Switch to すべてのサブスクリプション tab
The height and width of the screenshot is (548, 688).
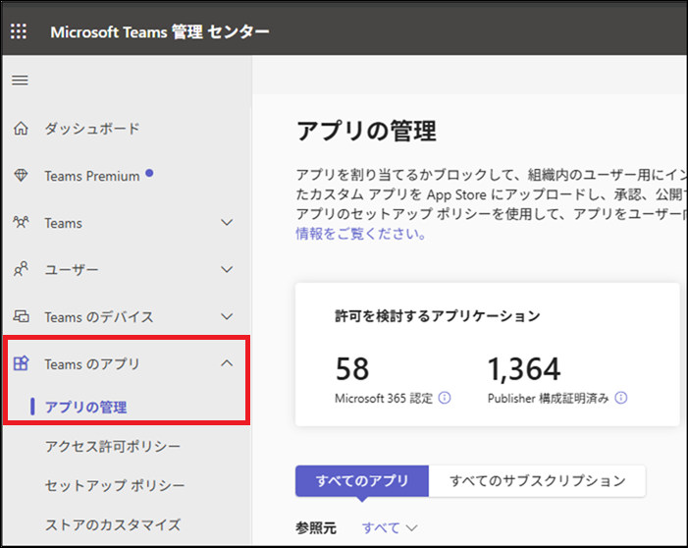537,481
